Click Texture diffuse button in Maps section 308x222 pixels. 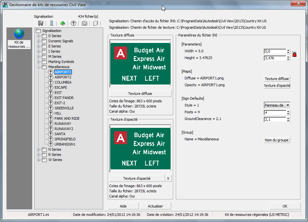[277, 79]
